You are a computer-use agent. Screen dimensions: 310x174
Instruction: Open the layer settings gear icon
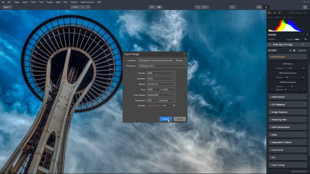[306, 39]
